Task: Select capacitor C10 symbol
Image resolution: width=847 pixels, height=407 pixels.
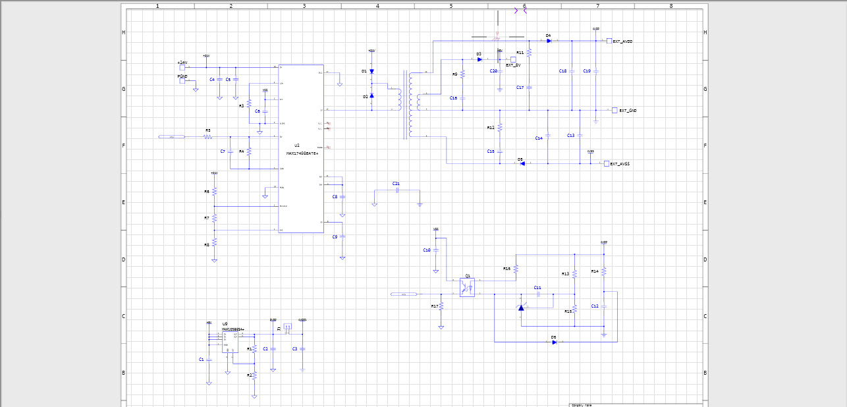Action: click(435, 250)
